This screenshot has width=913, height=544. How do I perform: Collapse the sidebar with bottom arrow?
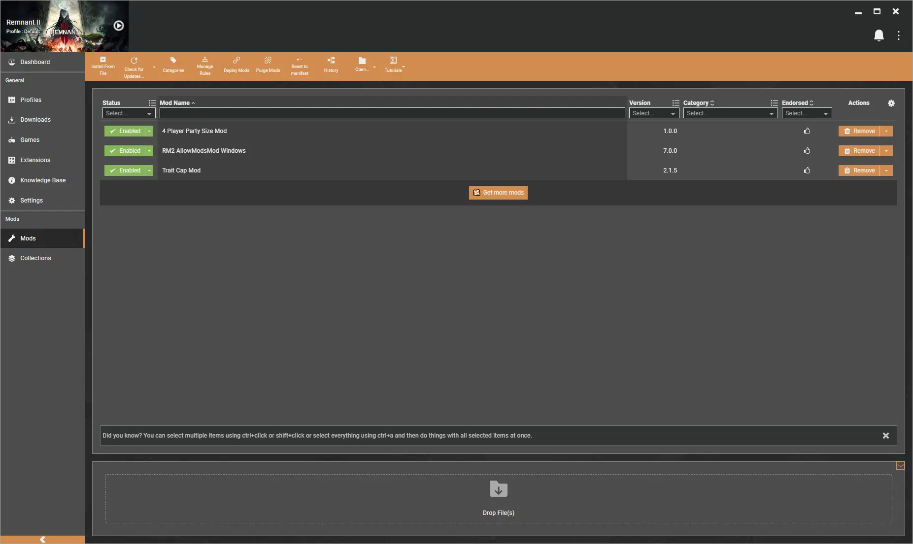pyautogui.click(x=42, y=540)
